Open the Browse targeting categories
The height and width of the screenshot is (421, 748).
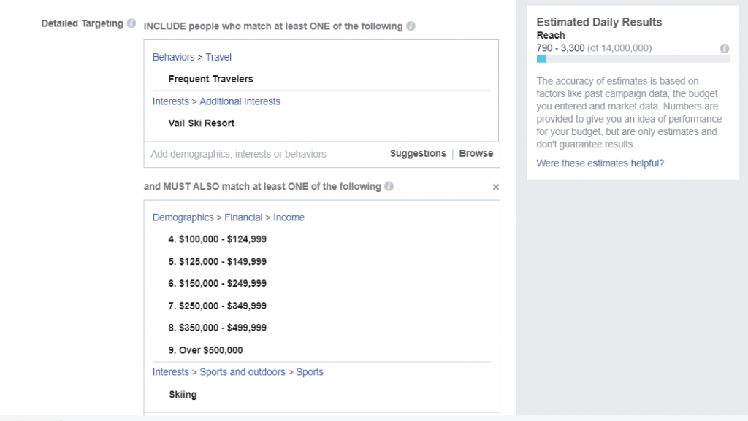click(x=476, y=154)
